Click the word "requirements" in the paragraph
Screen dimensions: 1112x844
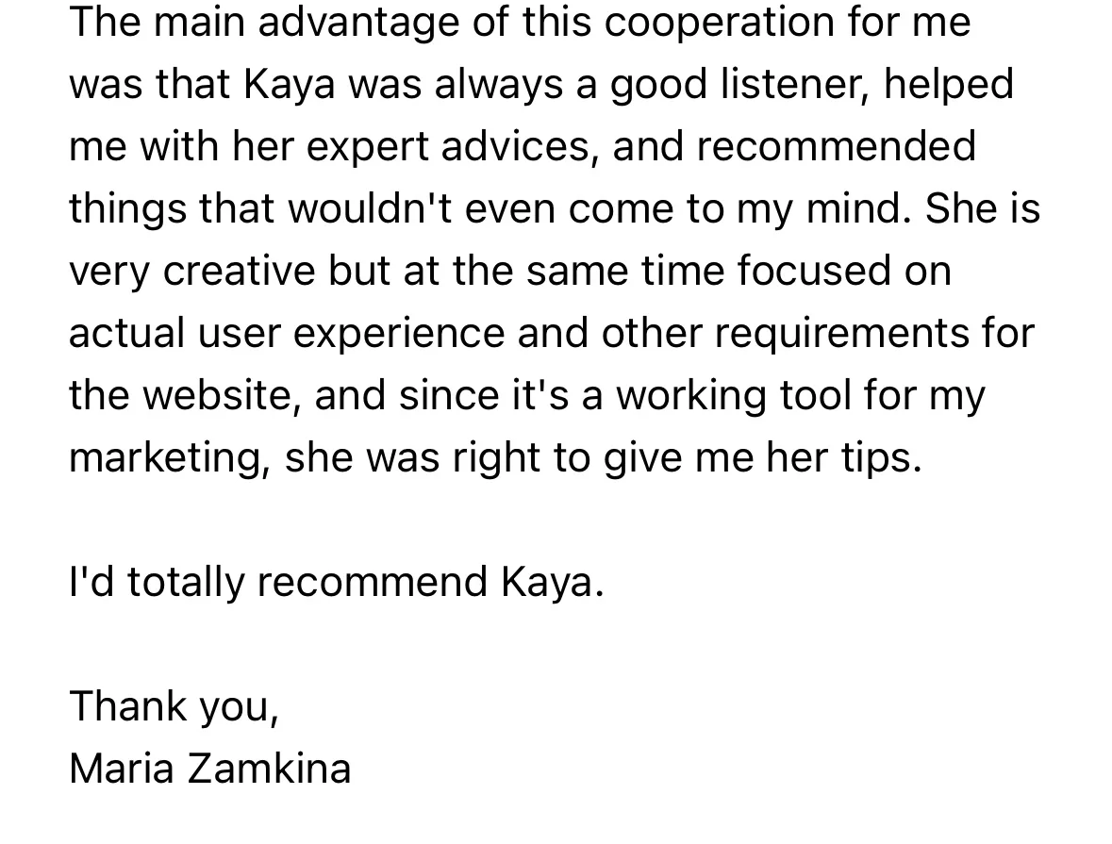(842, 333)
